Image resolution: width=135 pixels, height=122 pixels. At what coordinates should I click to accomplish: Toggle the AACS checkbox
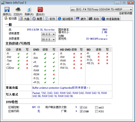pos(96,107)
